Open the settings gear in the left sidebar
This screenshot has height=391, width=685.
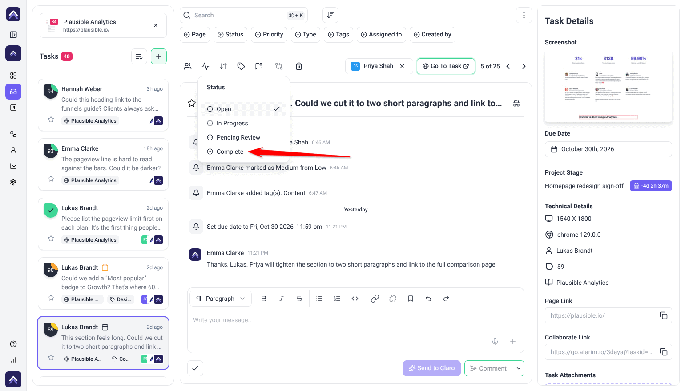(x=13, y=182)
